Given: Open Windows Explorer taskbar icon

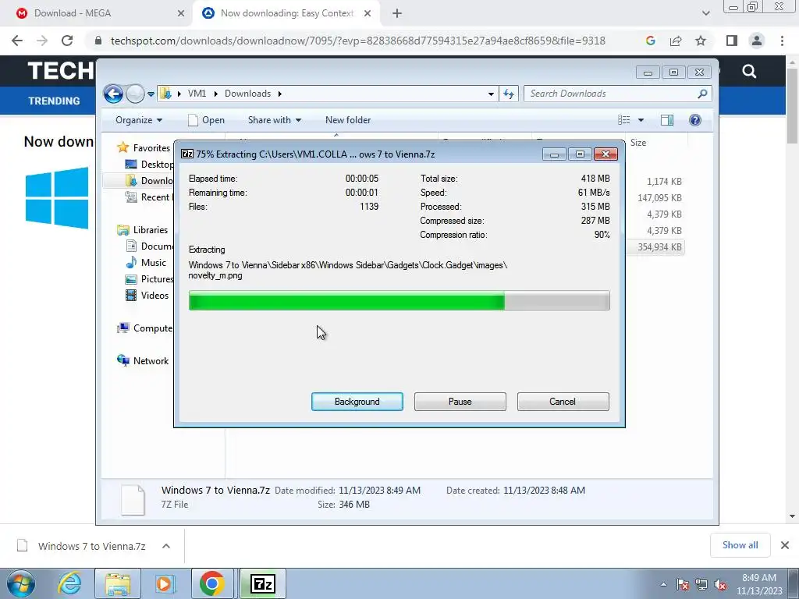Looking at the screenshot, I should pyautogui.click(x=118, y=583).
